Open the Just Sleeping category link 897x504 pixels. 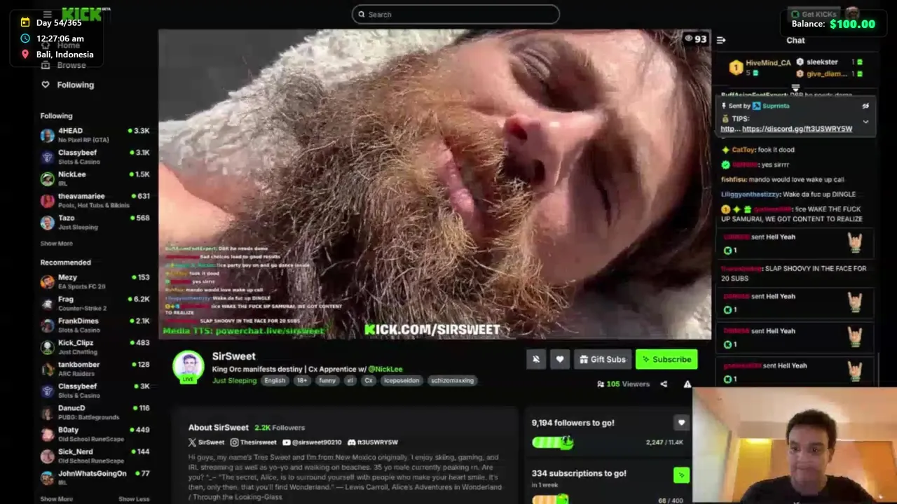[234, 381]
